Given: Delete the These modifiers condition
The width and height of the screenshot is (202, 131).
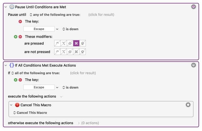Looking at the screenshot, I should pyautogui.click(x=20, y=37).
